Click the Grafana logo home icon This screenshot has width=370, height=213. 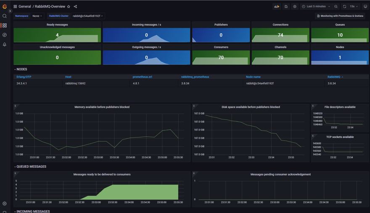point(5,6)
